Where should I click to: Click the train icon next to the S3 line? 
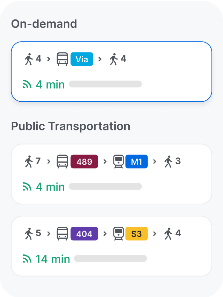pos(119,233)
